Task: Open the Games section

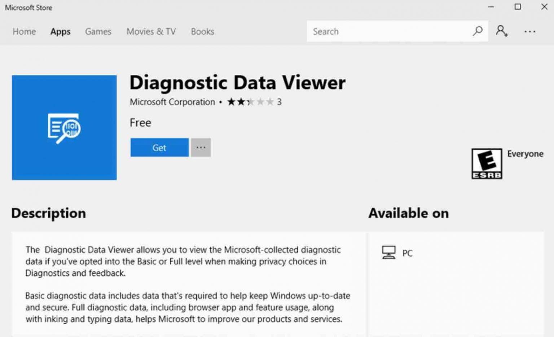Action: (98, 32)
